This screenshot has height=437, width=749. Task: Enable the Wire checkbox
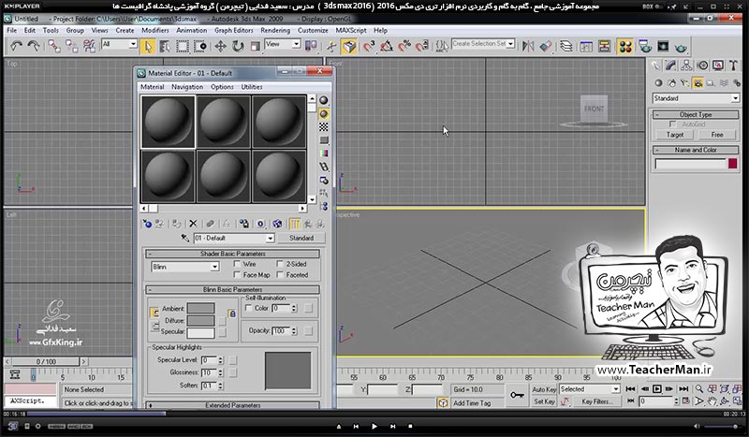coord(237,264)
